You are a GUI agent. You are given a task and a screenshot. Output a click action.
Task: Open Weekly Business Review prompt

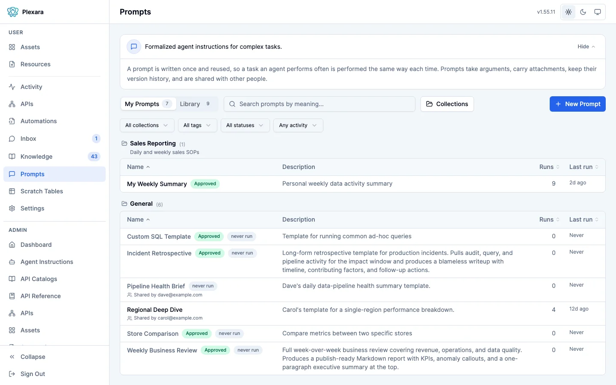[x=162, y=350]
